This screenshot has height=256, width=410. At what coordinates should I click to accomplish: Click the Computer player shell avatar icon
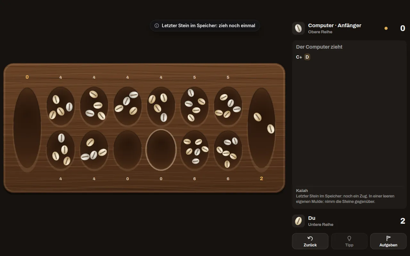298,28
